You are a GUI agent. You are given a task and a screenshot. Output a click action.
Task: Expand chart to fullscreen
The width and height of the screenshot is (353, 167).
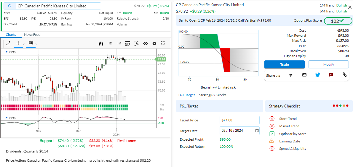click(163, 43)
